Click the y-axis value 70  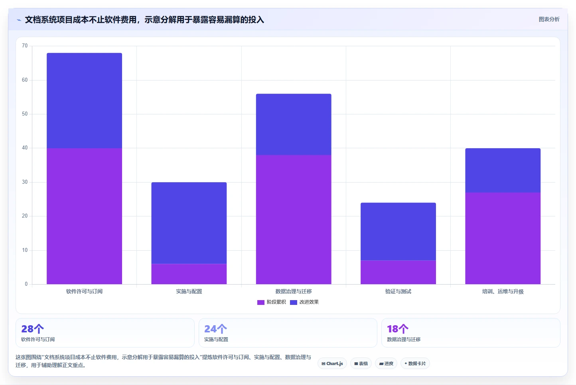point(25,46)
